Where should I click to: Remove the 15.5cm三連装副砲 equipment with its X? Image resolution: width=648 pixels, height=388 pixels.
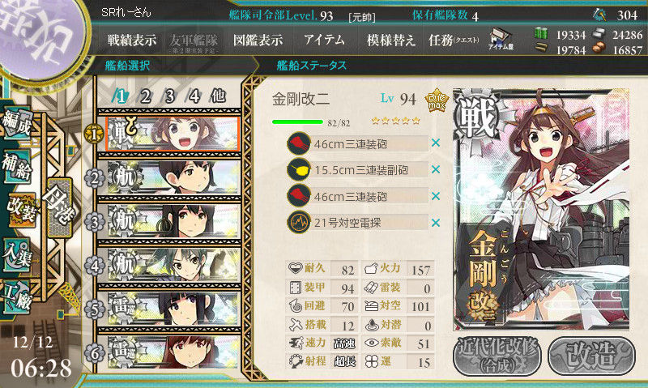click(436, 170)
